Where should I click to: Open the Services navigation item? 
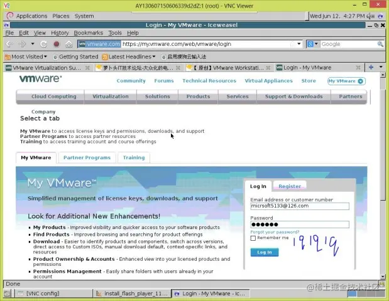[238, 97]
